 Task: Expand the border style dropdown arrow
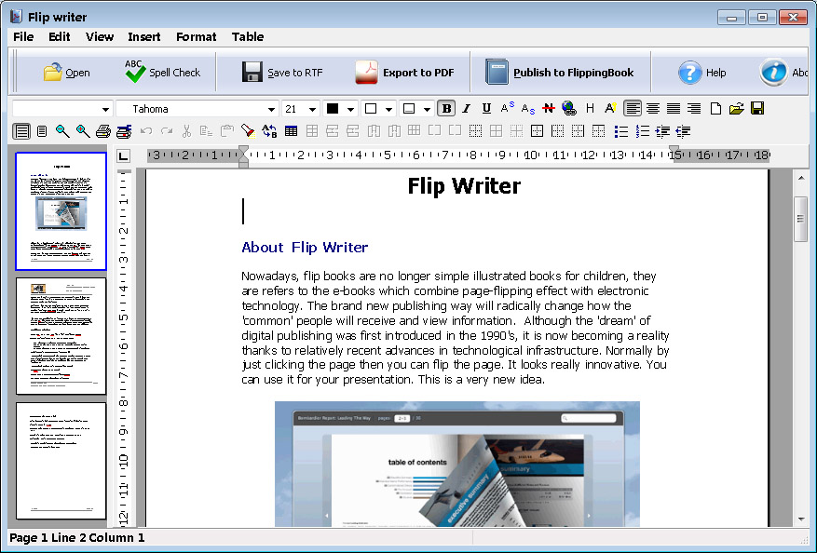point(427,109)
